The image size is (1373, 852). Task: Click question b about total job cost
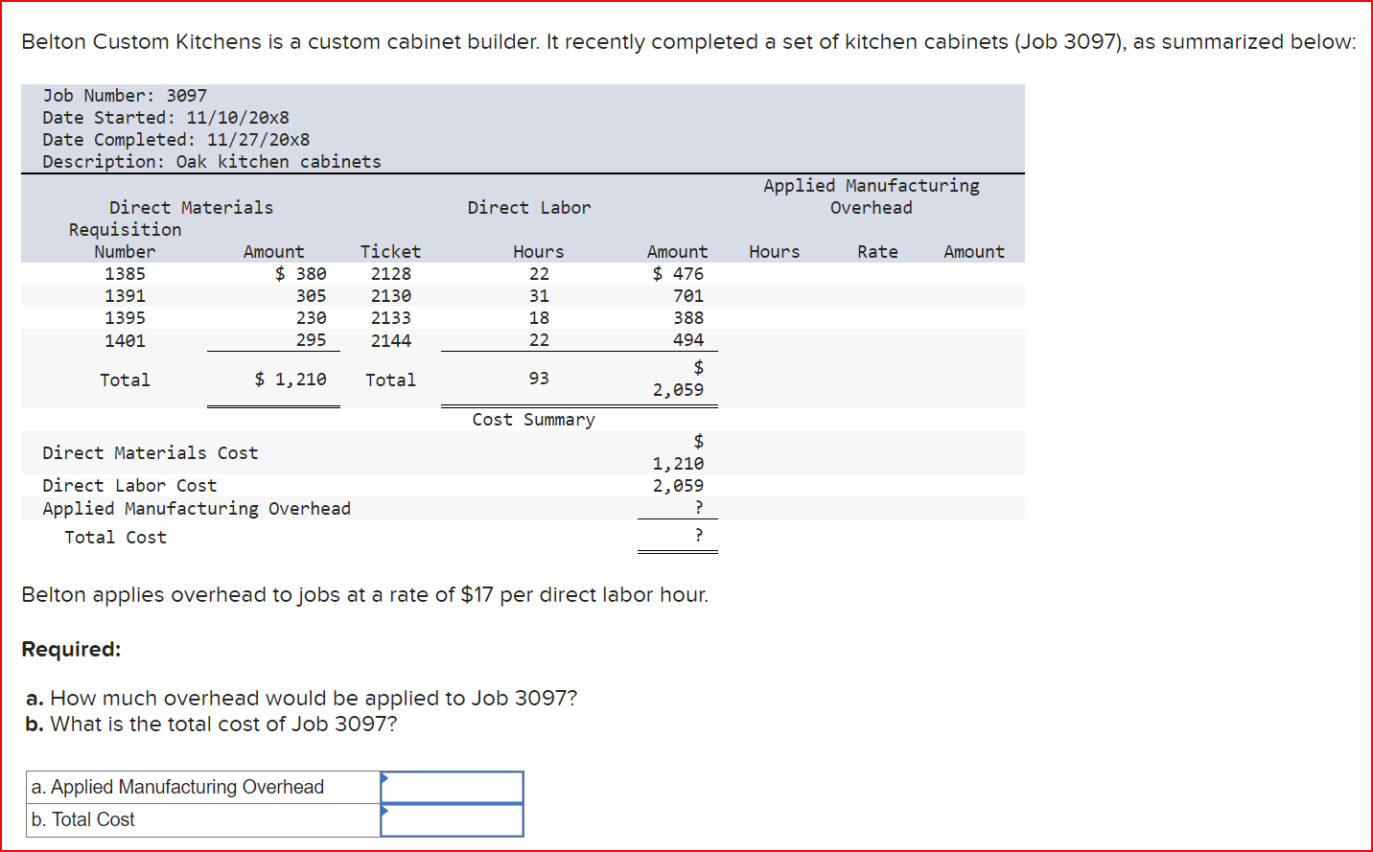(212, 724)
